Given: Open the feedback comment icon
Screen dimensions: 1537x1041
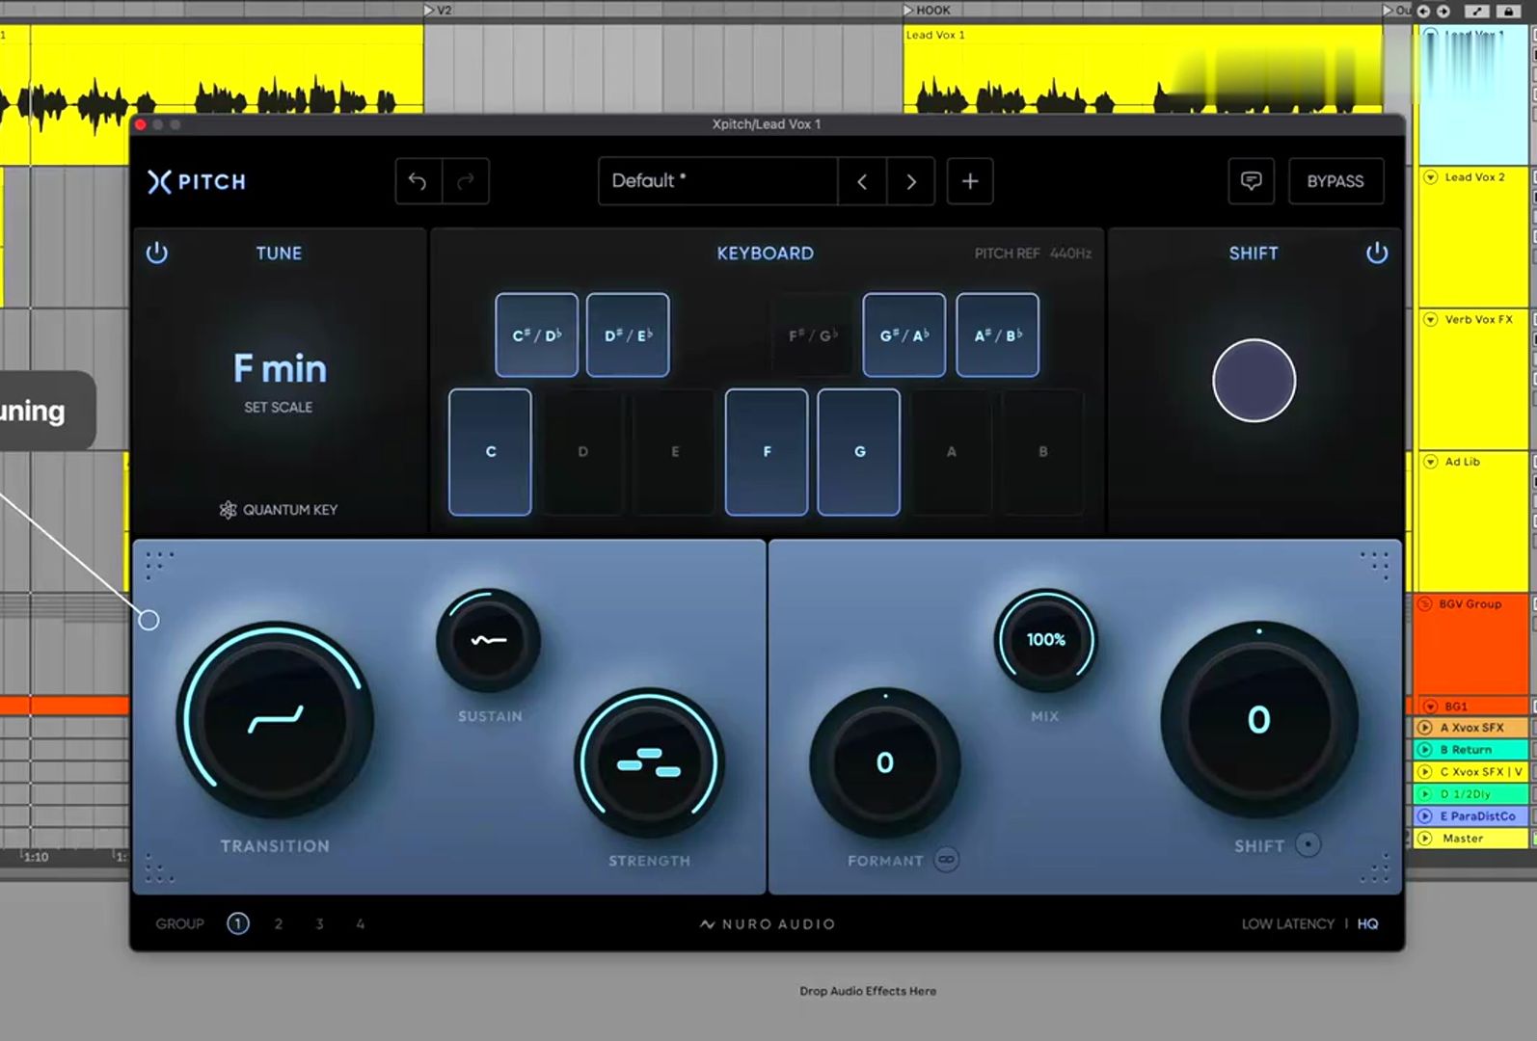Looking at the screenshot, I should (x=1252, y=181).
